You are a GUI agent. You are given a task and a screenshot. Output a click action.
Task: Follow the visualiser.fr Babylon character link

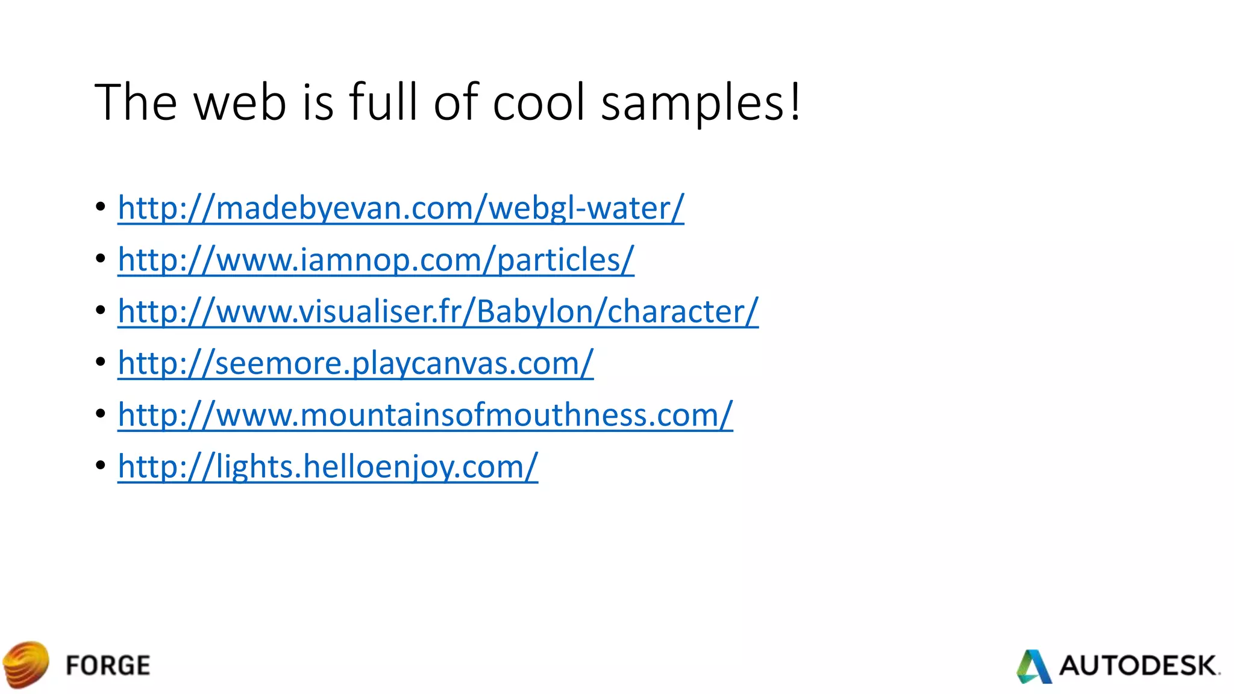click(438, 312)
